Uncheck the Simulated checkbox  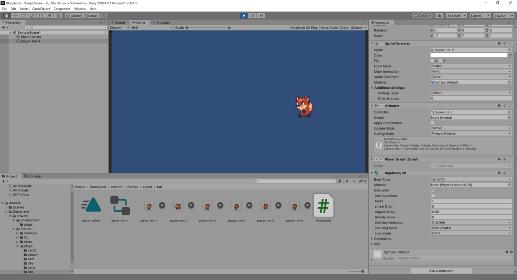[432, 190]
